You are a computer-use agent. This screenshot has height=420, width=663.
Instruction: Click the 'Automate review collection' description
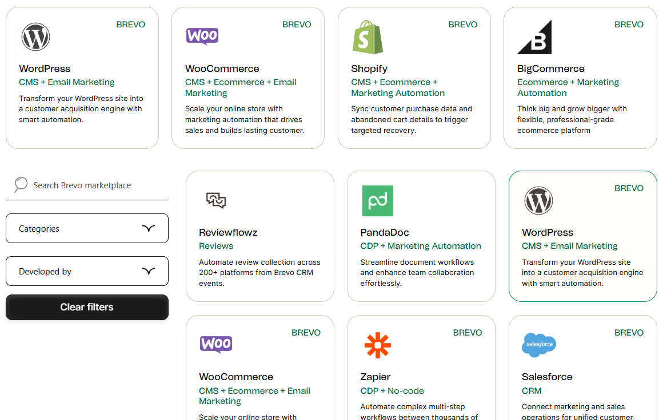click(x=259, y=273)
